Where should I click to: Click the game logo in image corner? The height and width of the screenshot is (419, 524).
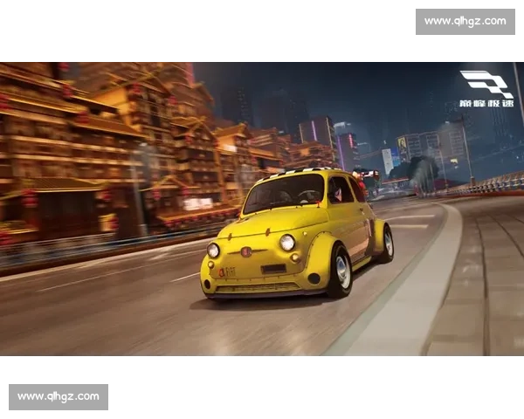coord(486,89)
